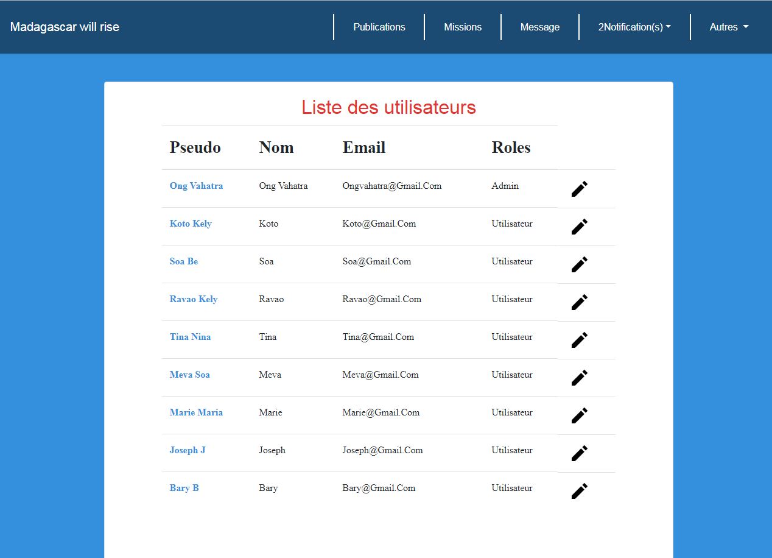
Task: Edit the Bary B user entry
Action: coord(579,491)
